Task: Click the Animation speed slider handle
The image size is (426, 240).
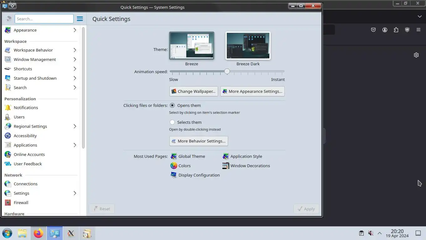Action: coord(227,72)
